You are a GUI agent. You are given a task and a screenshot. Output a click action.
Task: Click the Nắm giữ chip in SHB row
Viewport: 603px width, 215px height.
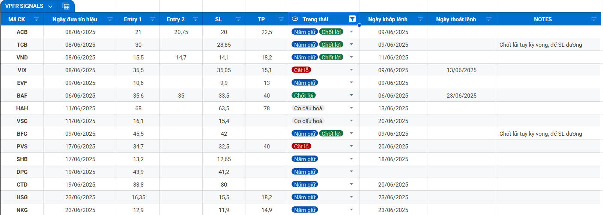(305, 159)
